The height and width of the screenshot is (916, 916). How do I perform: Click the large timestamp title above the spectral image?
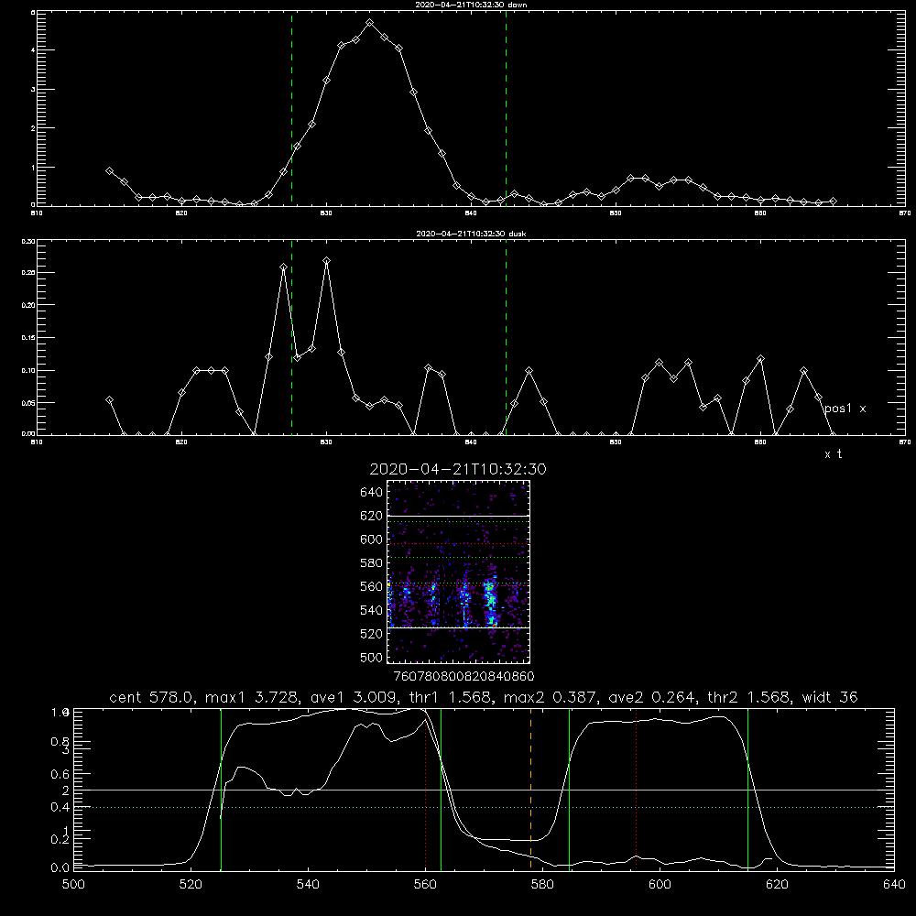click(458, 469)
